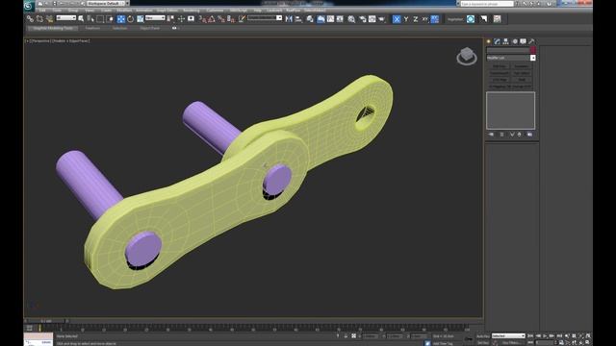Switch to the Hierarchy command panel tab
Viewport: 616px width, 346px height.
click(x=505, y=41)
